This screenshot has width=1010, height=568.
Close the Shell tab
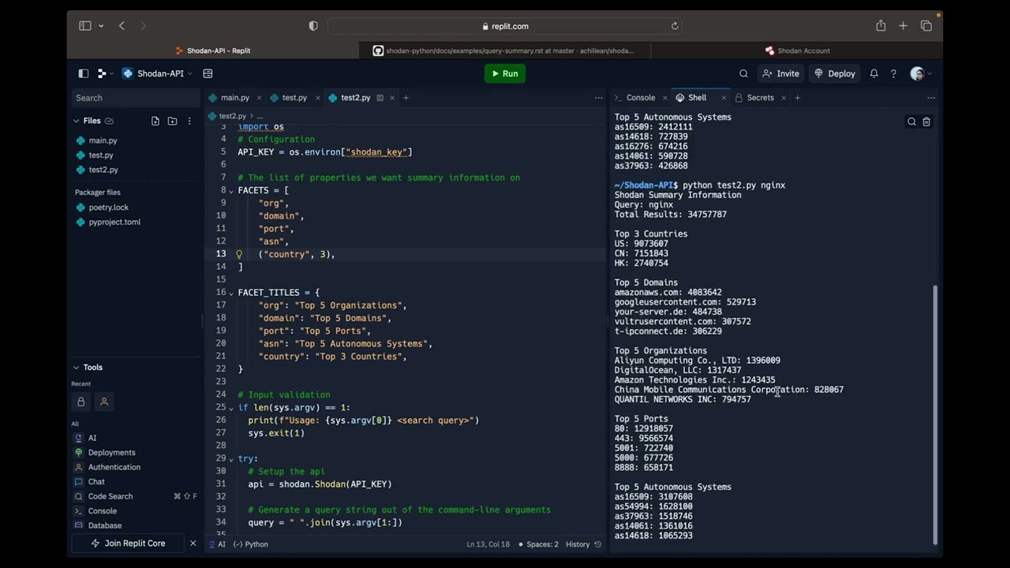click(x=724, y=98)
